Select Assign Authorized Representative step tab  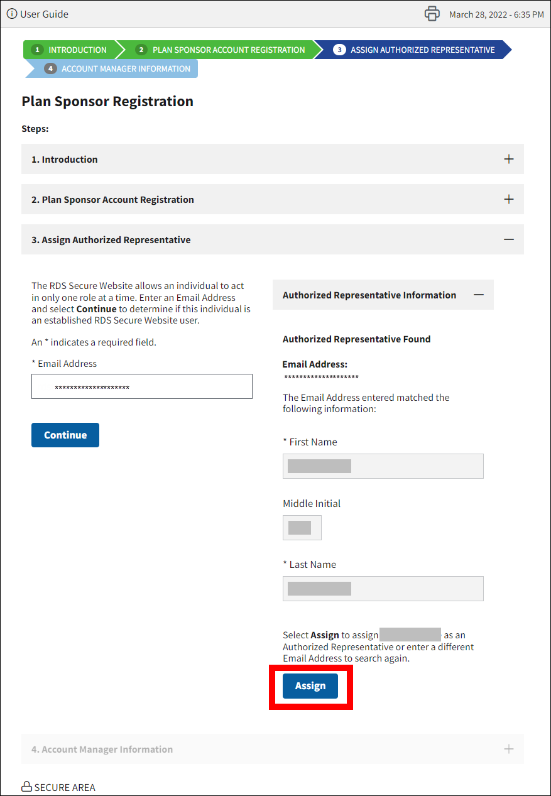[x=415, y=50]
